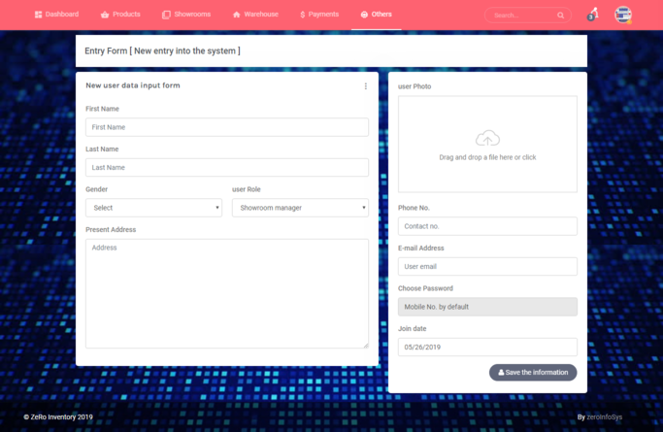
Task: Click the search magnifier icon
Action: (x=561, y=16)
